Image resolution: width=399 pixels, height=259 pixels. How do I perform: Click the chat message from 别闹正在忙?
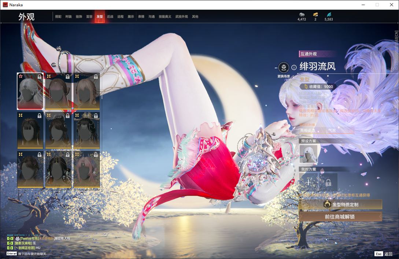(27, 248)
